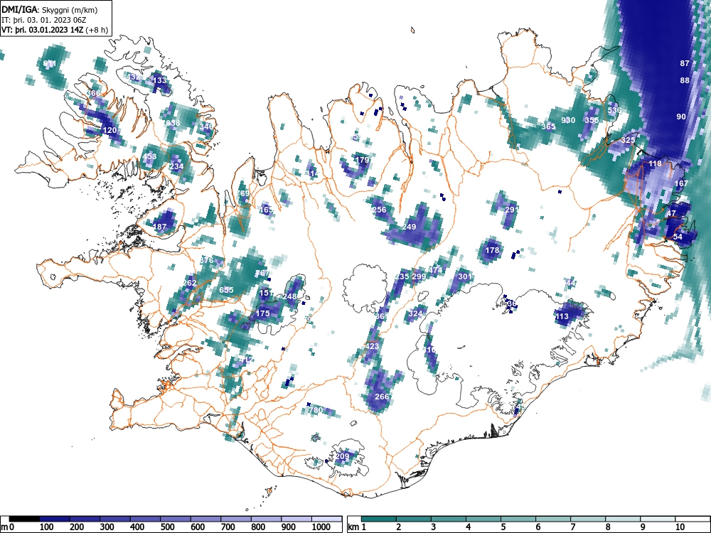This screenshot has height=533, width=711.
Task: Pick the swatch between 500 and 600 m
Action: point(176,519)
